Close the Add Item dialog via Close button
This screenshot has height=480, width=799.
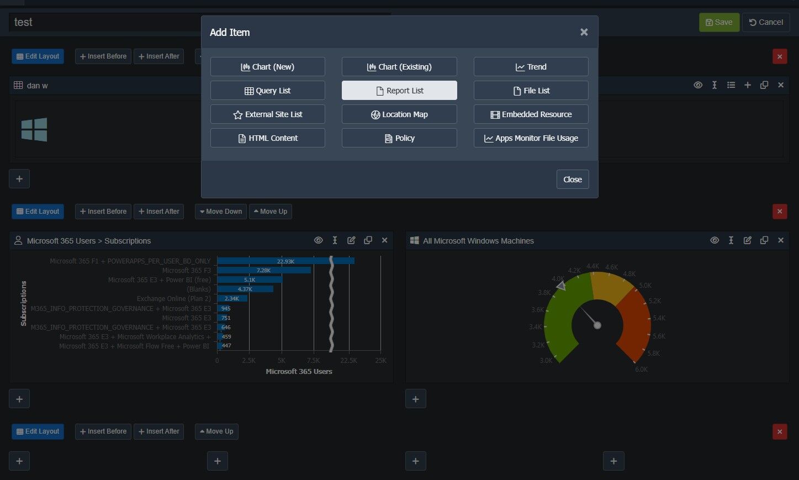click(573, 180)
